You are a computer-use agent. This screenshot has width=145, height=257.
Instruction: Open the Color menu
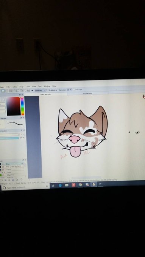tap(28, 87)
